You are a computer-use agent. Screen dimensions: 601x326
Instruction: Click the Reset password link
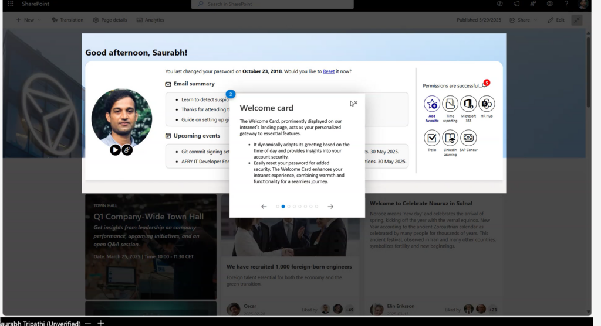pyautogui.click(x=329, y=71)
